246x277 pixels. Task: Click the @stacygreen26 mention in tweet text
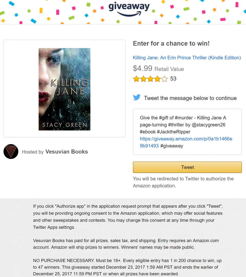click(x=209, y=125)
